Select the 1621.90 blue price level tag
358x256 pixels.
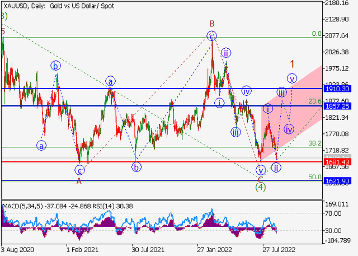(x=337, y=181)
